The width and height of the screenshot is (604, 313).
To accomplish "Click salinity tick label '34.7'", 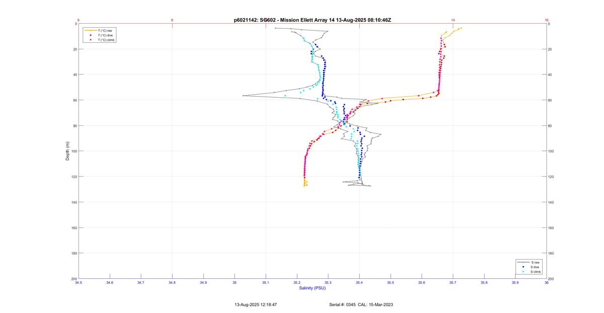I will [x=141, y=283].
